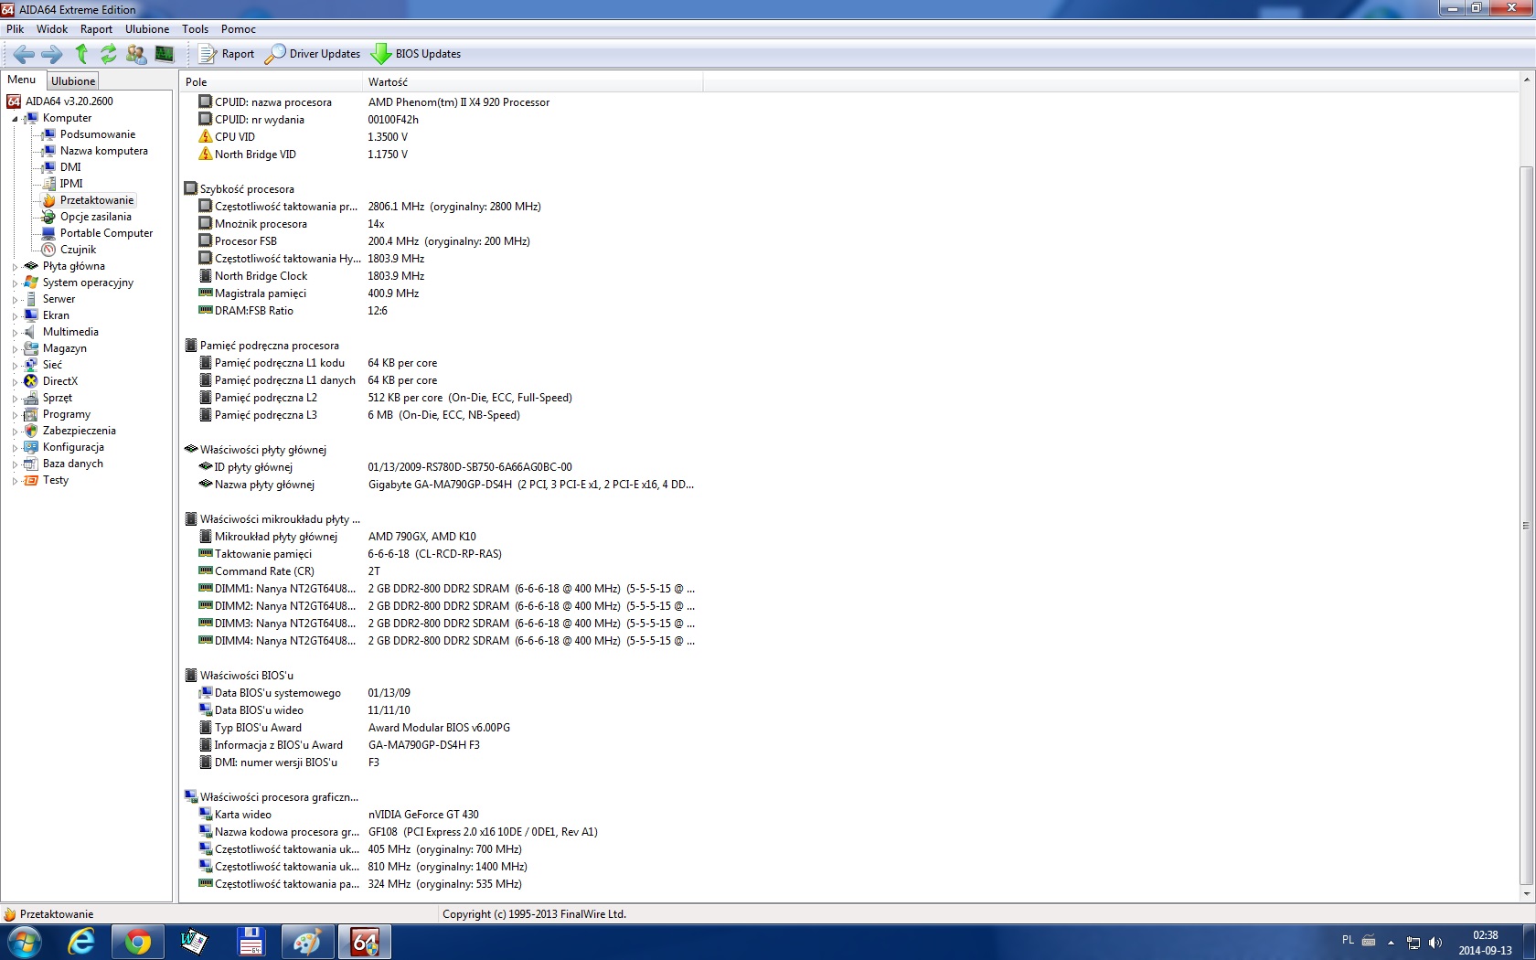Open BIOS Updates
The image size is (1536, 960).
point(416,54)
